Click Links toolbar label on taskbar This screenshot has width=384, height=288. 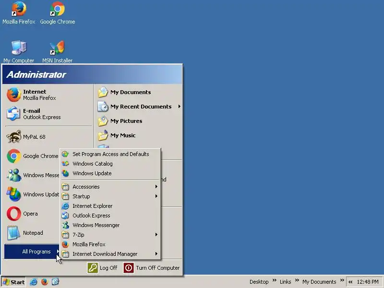(x=285, y=282)
